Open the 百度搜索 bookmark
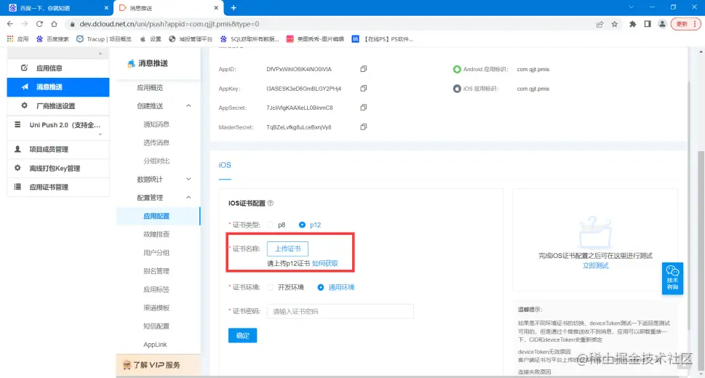Screen dimensions: 705x378 click(52, 39)
